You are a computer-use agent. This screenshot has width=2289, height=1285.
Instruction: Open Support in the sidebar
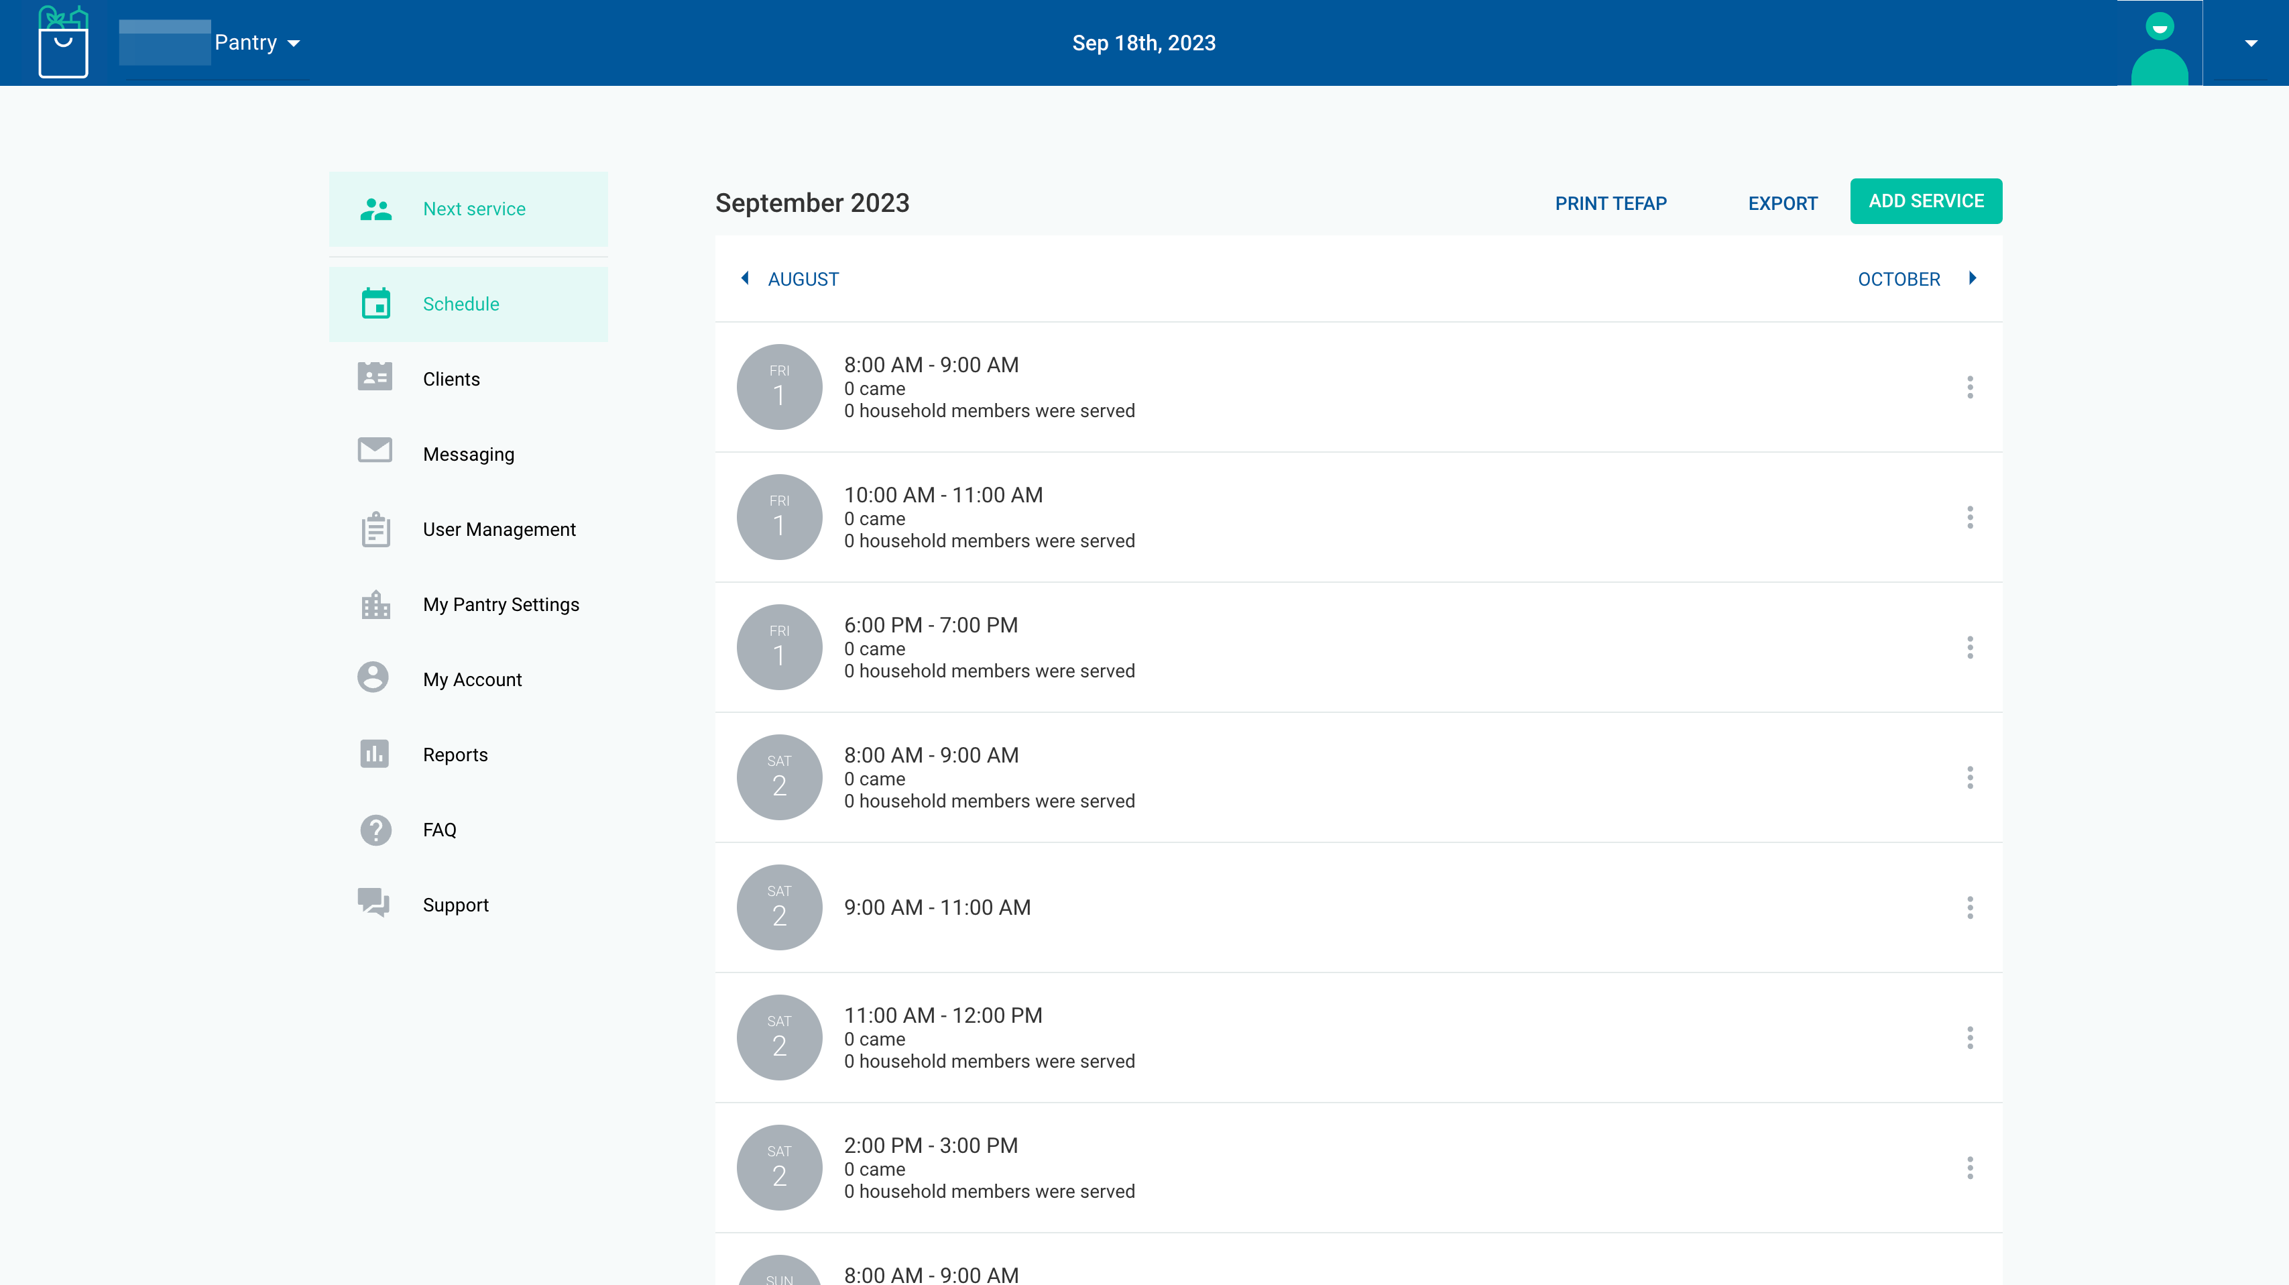468,905
